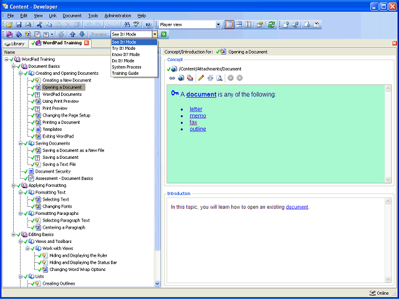Open the Player view dropdown
The height and width of the screenshot is (299, 399).
[218, 25]
